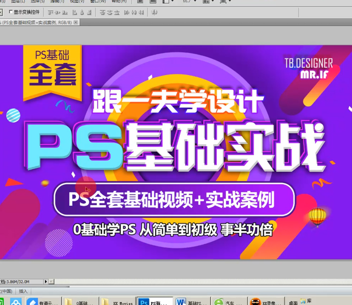Switch to Photoshop PS海 taskbar button
The height and width of the screenshot is (305, 352).
click(154, 302)
